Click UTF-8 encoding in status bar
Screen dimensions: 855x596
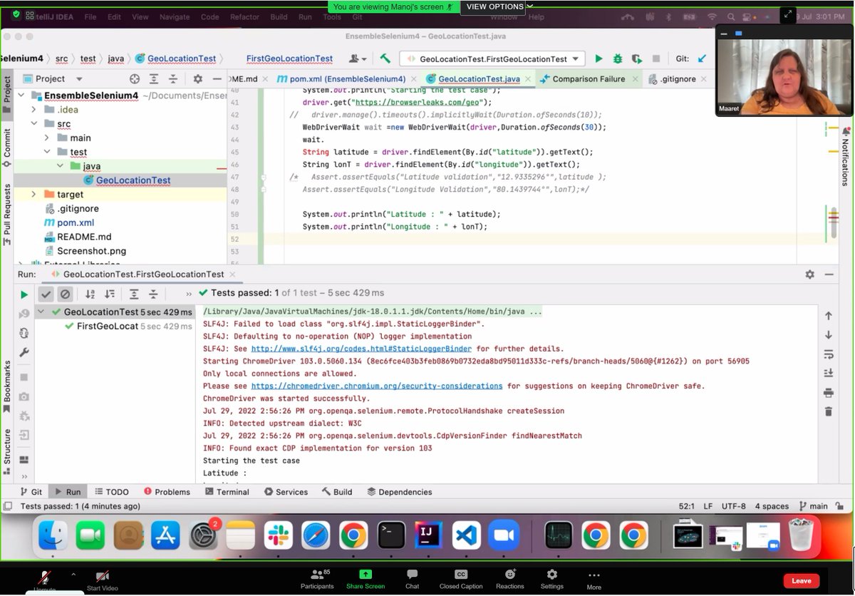pos(733,506)
